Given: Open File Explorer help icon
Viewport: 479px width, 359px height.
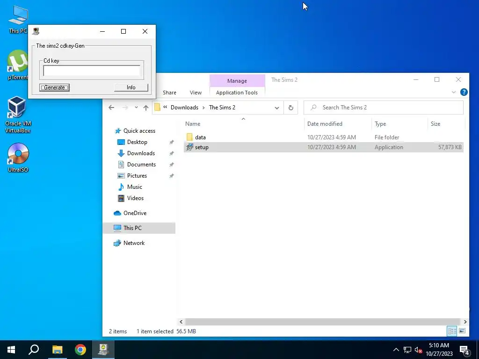Looking at the screenshot, I should [464, 92].
